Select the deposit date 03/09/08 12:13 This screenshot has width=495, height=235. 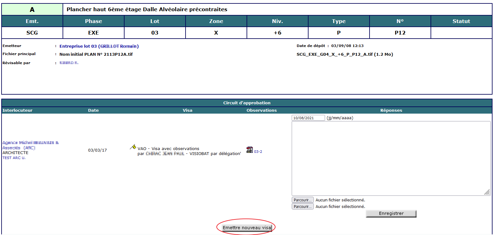347,46
